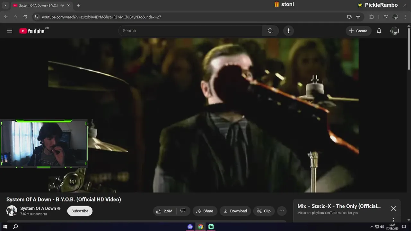This screenshot has width=411, height=231.
Task: Open the Windows Start menu
Action: [5, 227]
